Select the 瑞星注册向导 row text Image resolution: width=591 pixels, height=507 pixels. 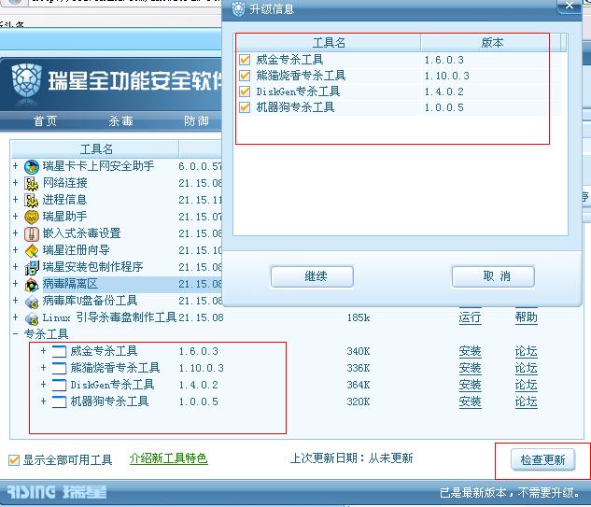[77, 250]
